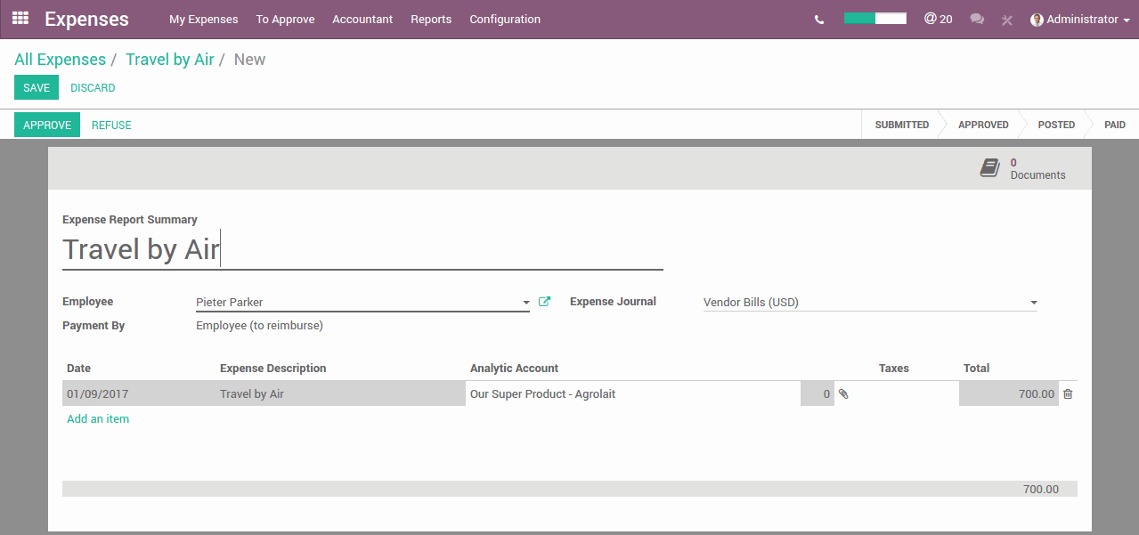Screen dimensions: 1139x535
Task: Click the 700.00 line total cell
Action: point(1009,393)
